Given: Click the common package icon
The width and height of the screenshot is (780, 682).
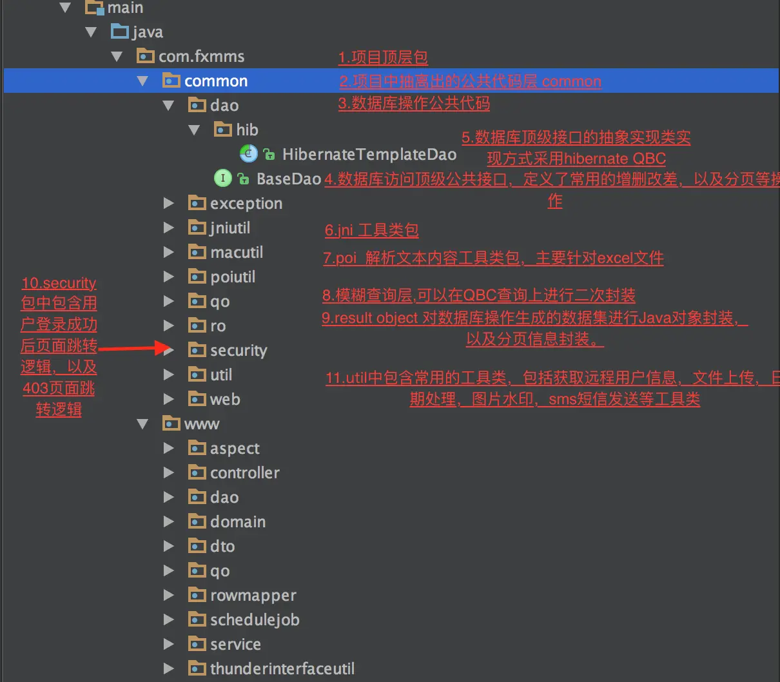Looking at the screenshot, I should pyautogui.click(x=171, y=81).
